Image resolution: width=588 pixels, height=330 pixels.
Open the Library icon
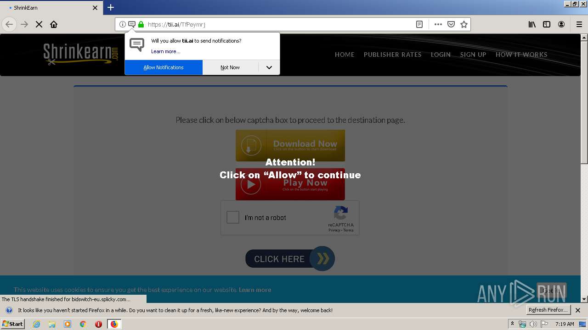tap(532, 24)
